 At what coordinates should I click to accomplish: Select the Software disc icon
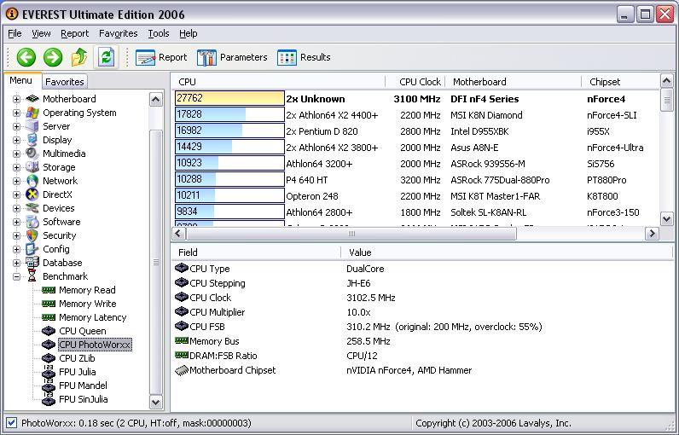tap(32, 222)
